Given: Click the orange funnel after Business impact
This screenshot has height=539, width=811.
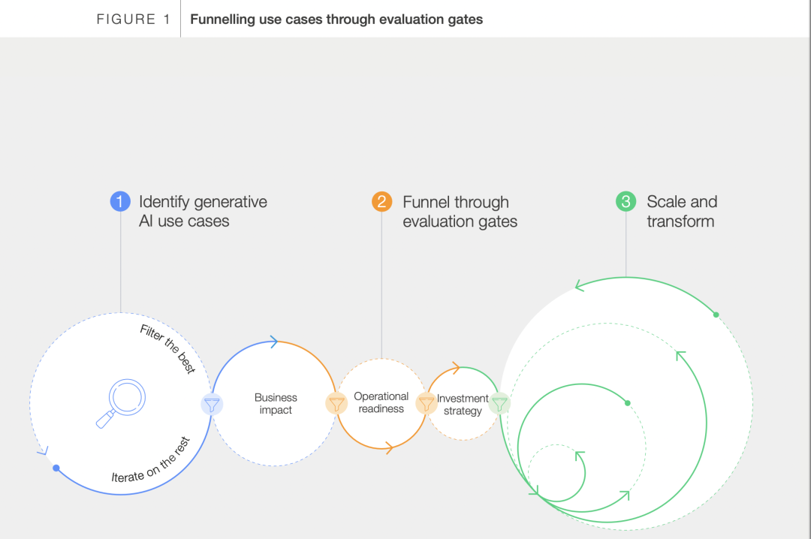Looking at the screenshot, I should 336,403.
